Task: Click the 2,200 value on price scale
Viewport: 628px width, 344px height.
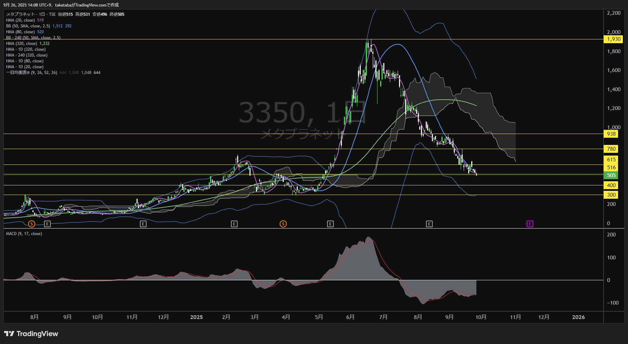Action: pos(614,13)
